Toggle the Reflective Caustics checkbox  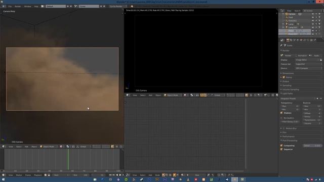coord(281,118)
